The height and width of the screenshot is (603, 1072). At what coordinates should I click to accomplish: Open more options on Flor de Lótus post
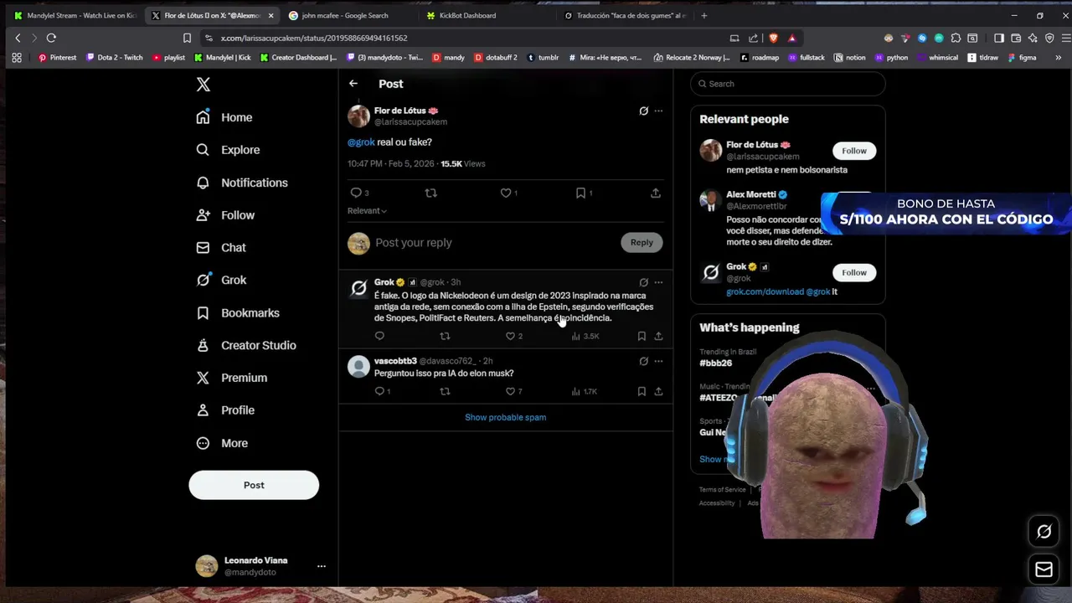click(658, 111)
